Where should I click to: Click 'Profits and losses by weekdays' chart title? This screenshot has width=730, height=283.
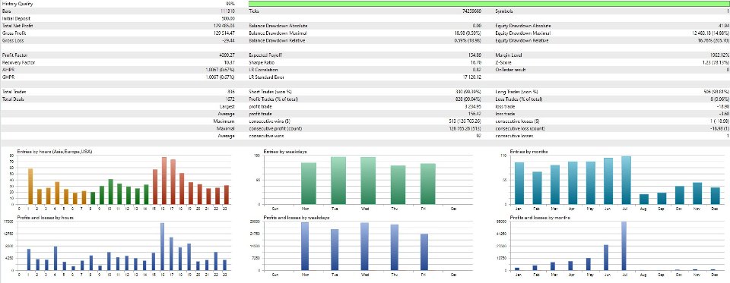(x=296, y=218)
